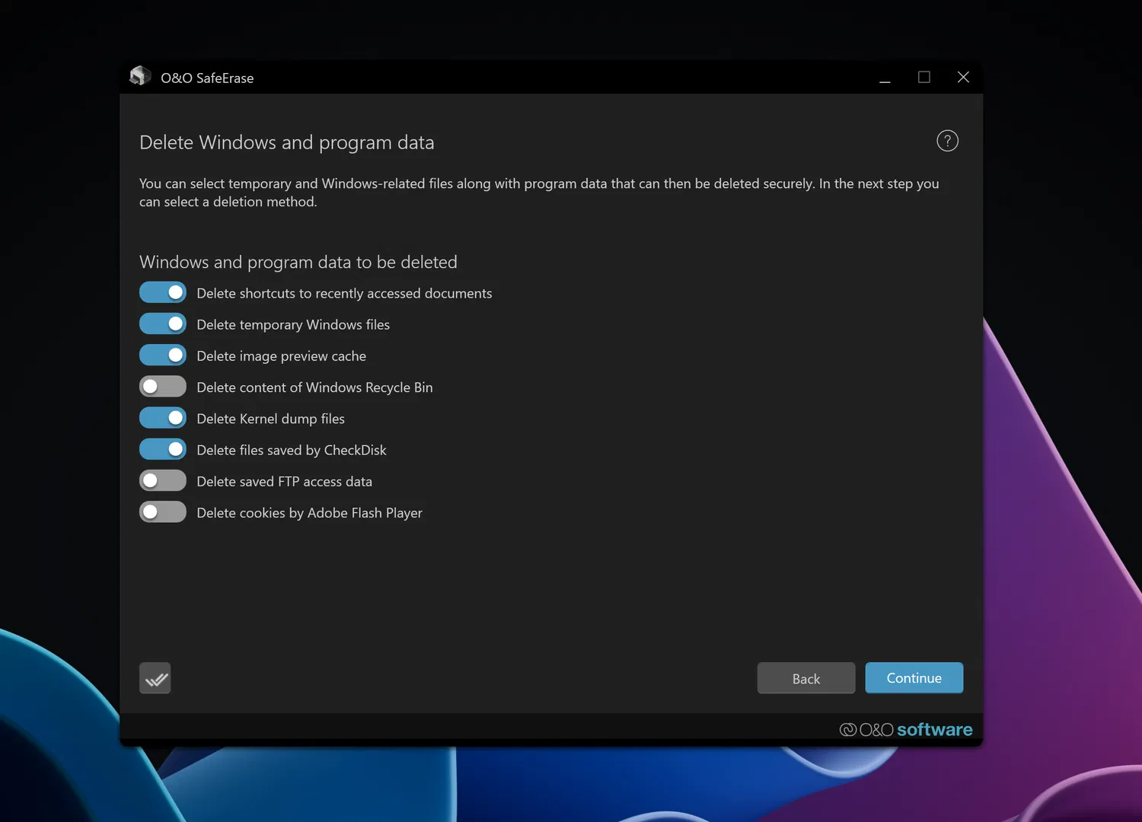Viewport: 1142px width, 822px height.
Task: Click the select-all double checkmark button
Action: tap(155, 678)
